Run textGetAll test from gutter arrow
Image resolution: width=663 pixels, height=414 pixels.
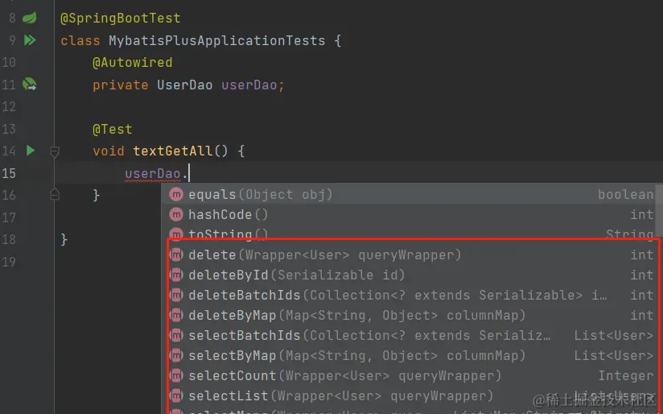[30, 151]
